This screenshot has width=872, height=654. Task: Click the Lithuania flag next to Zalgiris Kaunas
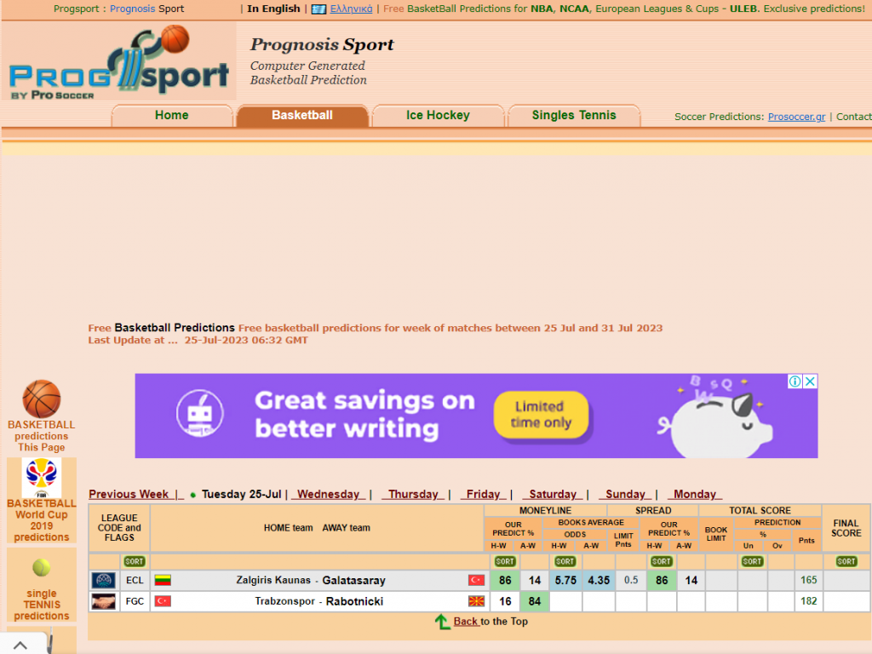click(x=161, y=580)
